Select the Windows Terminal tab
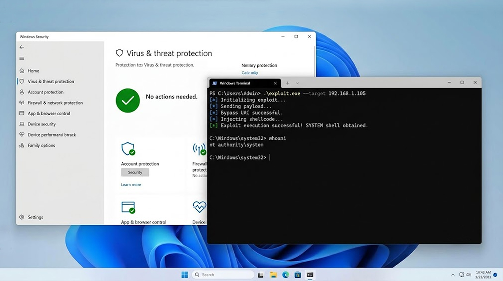The width and height of the screenshot is (503, 281). [245, 83]
